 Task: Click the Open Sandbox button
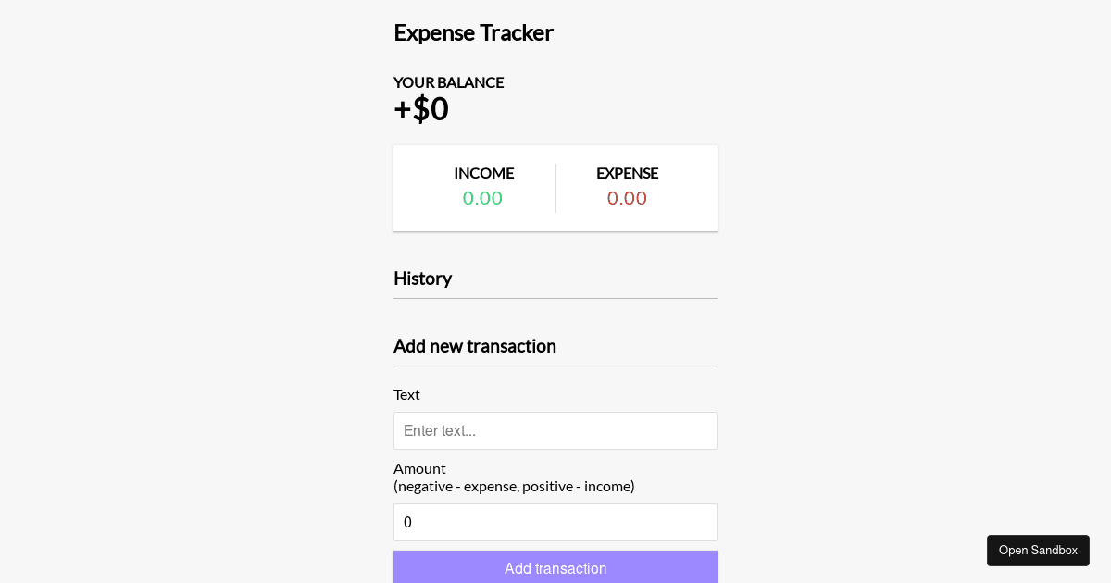(1038, 550)
